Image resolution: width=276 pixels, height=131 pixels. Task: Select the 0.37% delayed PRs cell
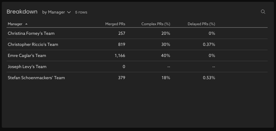tap(209, 44)
